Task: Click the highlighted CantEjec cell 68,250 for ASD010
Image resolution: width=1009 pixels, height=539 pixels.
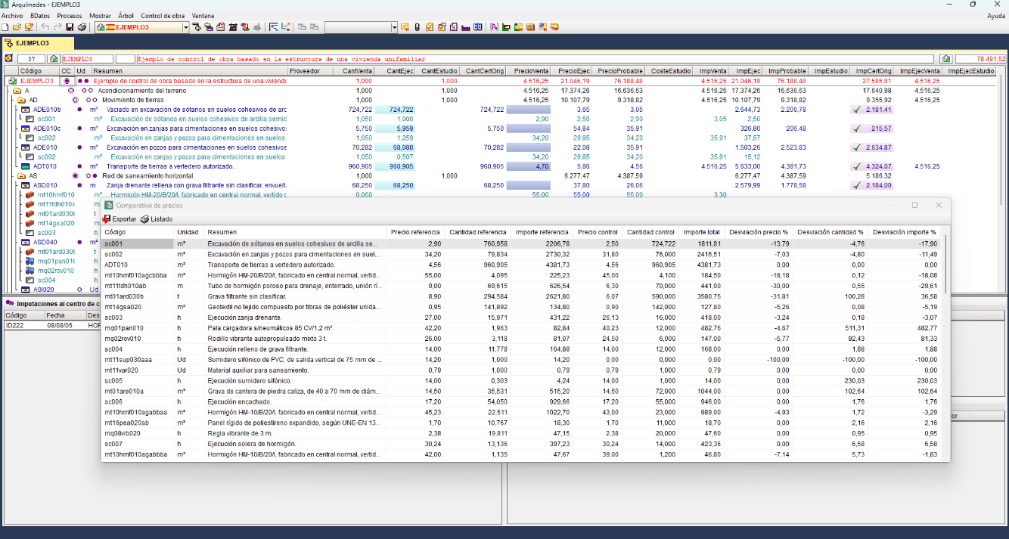Action: pos(394,185)
